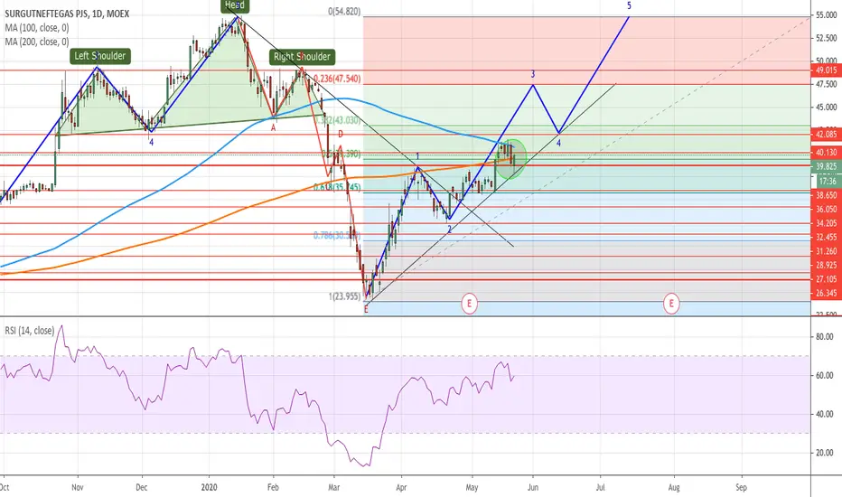The image size is (842, 497).
Task: Select the Right Shoulder annotation label
Action: (303, 57)
